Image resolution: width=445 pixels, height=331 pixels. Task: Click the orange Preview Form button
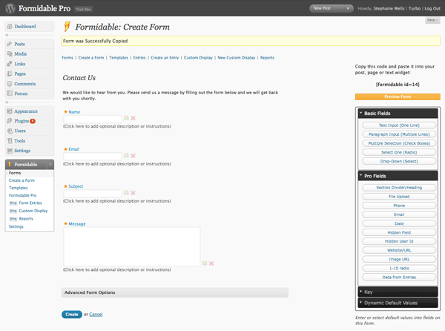click(398, 96)
